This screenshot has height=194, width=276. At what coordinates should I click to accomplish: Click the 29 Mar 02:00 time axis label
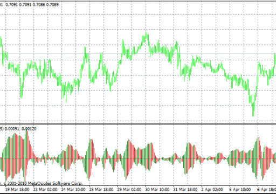pos(129,190)
